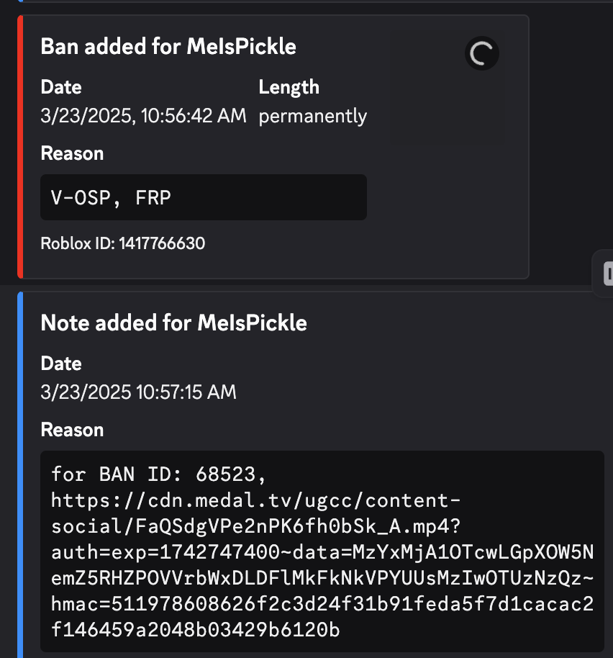613x658 pixels.
Task: Click the Reason heading in ban embed
Action: [x=72, y=153]
